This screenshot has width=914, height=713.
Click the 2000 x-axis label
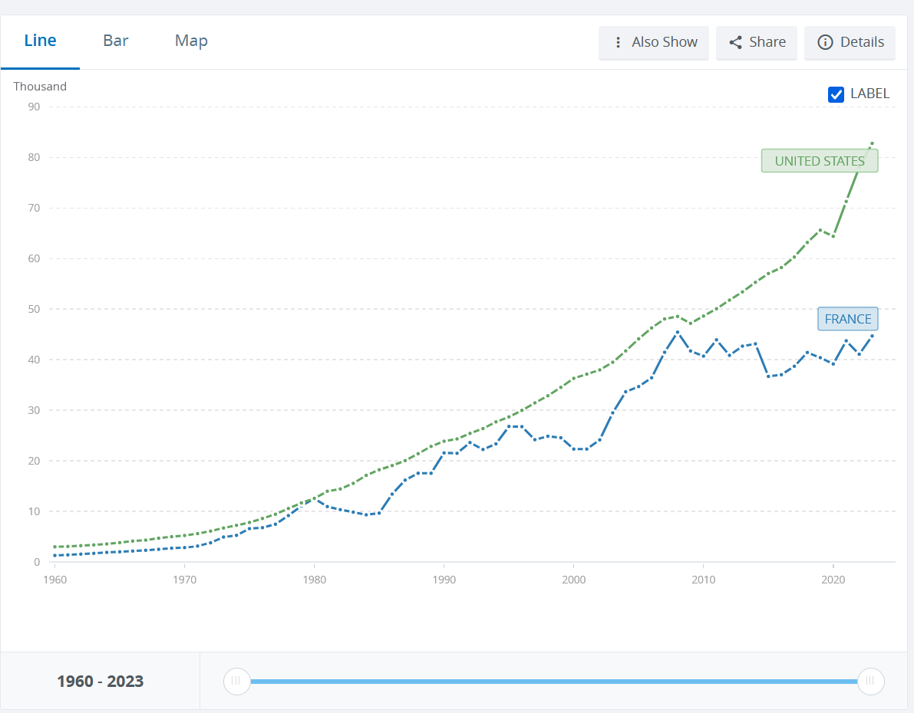coord(573,580)
